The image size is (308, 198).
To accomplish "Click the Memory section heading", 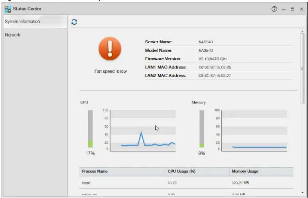I will click(x=198, y=102).
